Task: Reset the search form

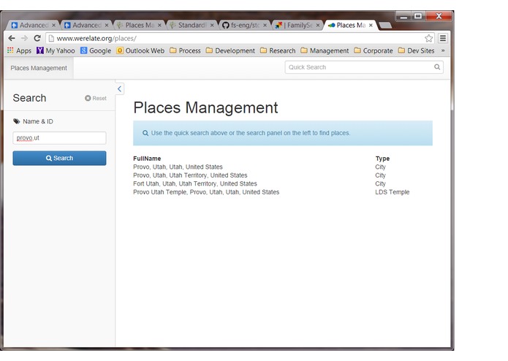Action: (x=96, y=98)
